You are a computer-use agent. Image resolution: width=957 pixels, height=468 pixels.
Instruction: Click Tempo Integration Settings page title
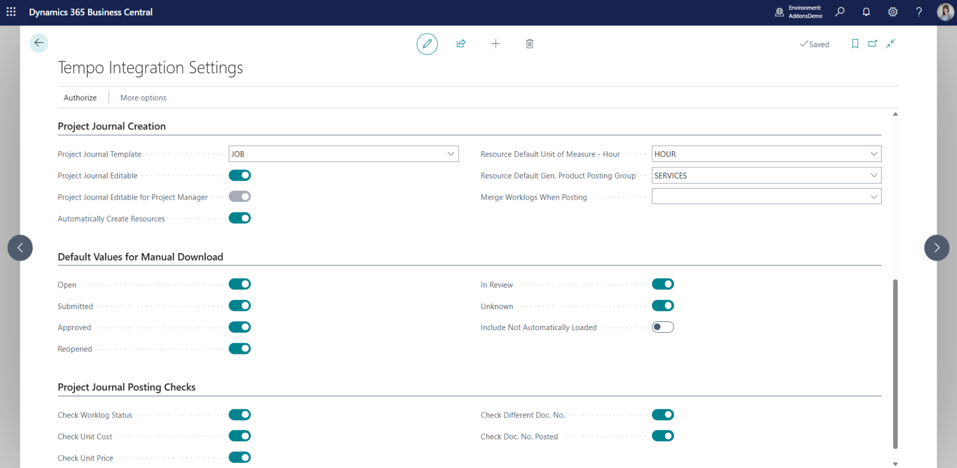tap(150, 68)
